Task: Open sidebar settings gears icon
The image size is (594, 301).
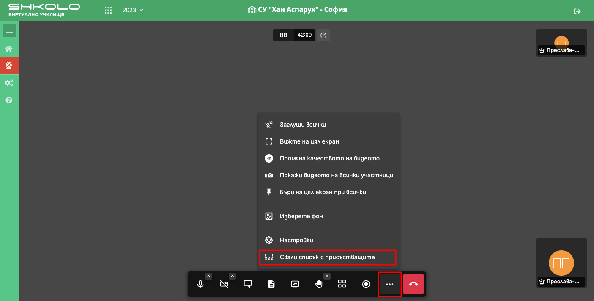Action: point(9,83)
